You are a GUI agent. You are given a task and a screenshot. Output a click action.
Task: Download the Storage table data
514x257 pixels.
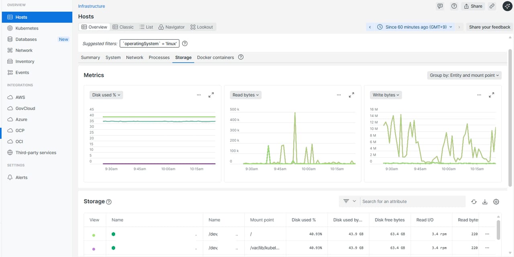click(x=485, y=202)
